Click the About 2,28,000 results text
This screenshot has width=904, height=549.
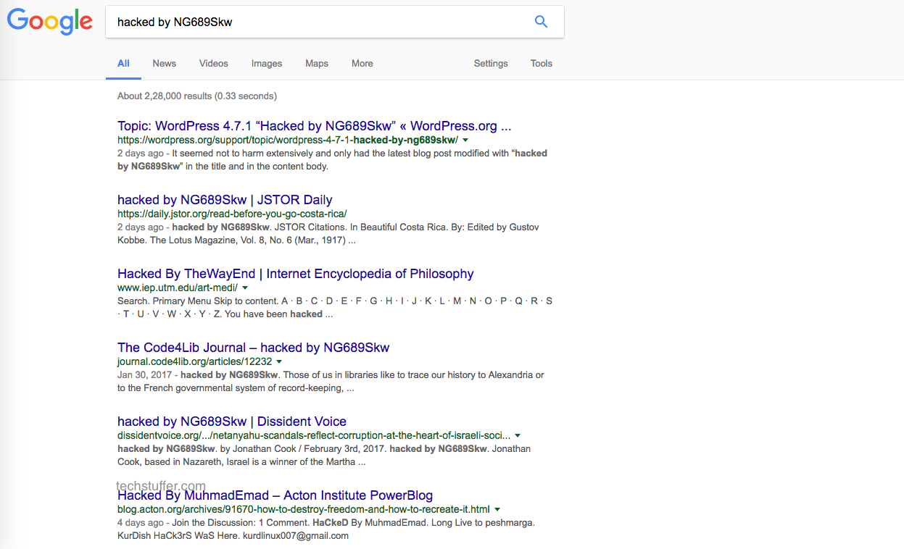(x=197, y=96)
